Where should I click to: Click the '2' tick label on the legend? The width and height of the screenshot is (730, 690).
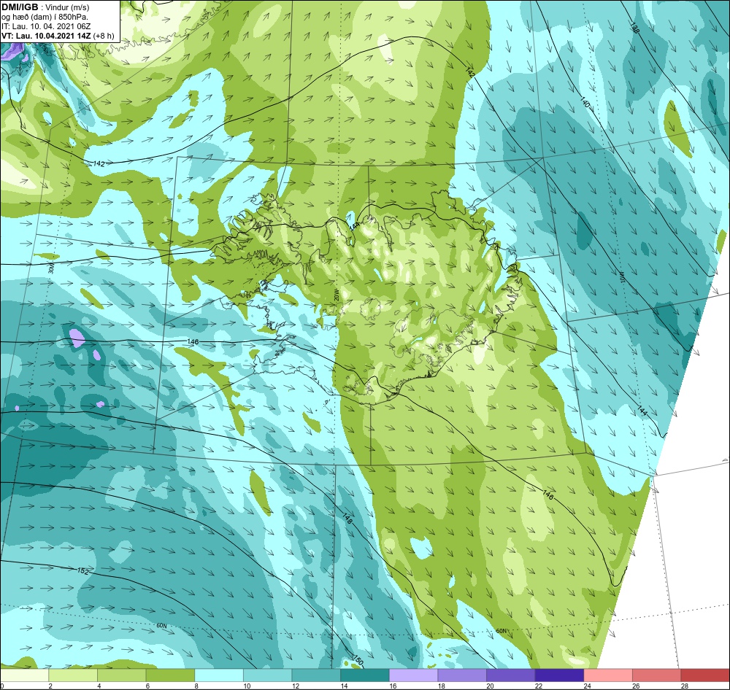[50, 686]
